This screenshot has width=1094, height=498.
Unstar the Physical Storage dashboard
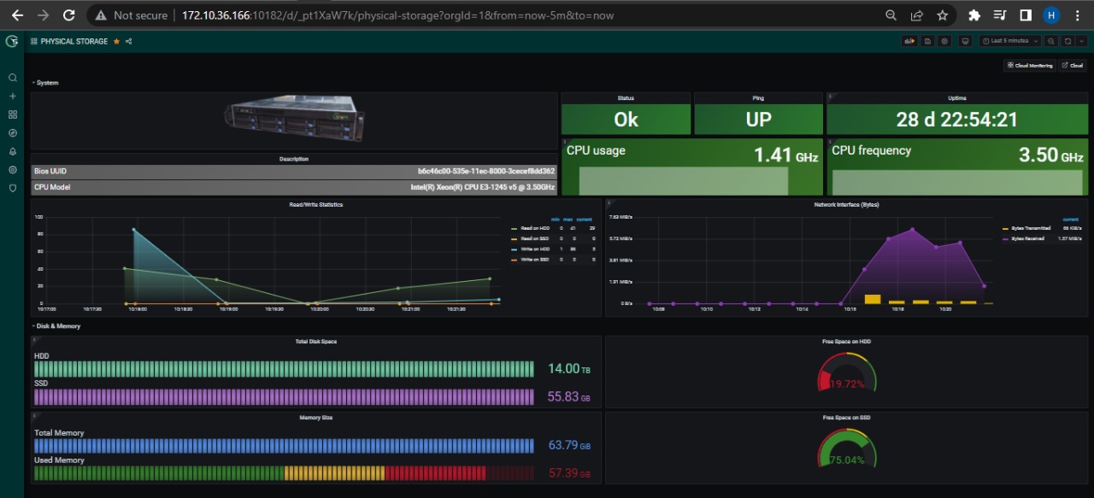click(116, 41)
